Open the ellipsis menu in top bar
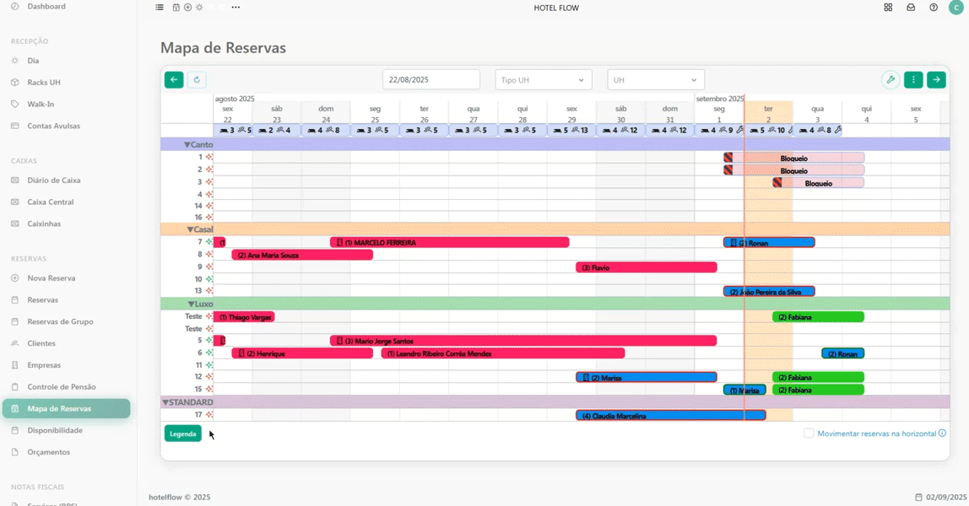 [235, 8]
